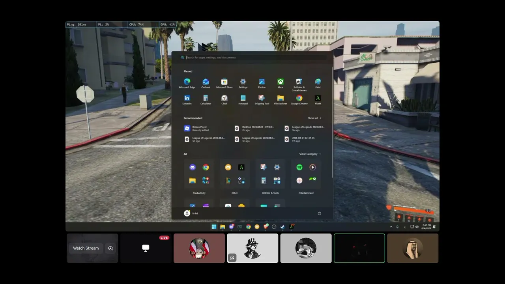Click the Watch Stream button

[86, 248]
